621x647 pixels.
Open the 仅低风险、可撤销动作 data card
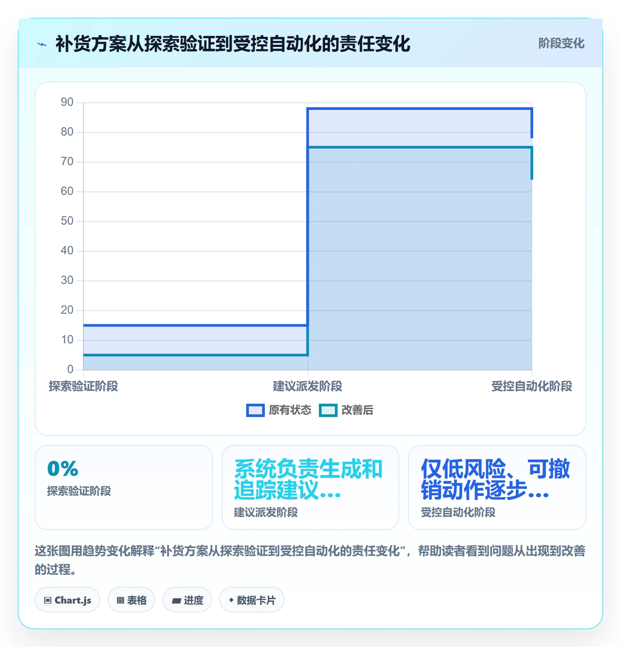497,487
